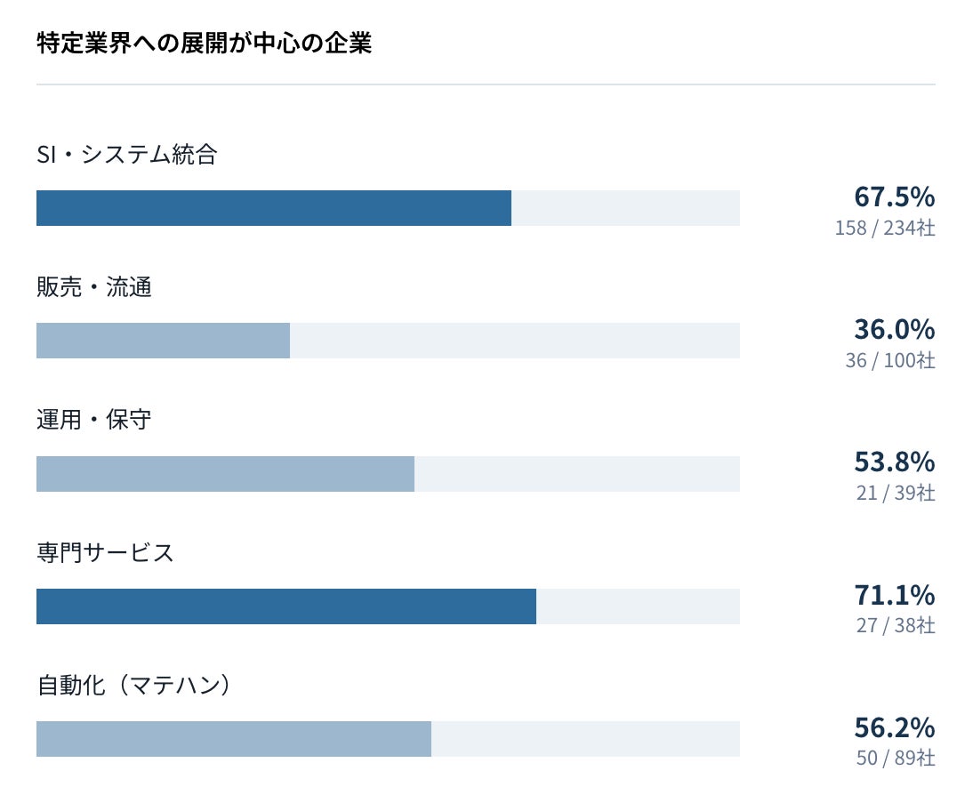The width and height of the screenshot is (973, 811).
Task: Select the 販売・流通 category label
Action: 94,287
